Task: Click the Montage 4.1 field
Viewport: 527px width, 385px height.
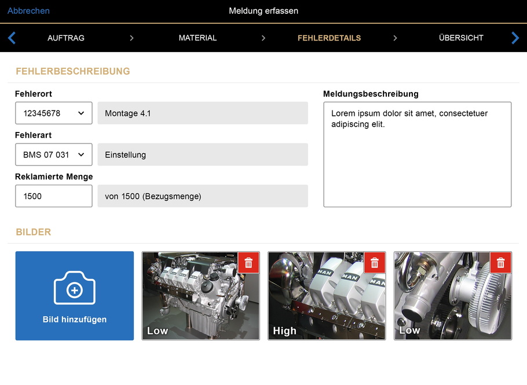Action: click(203, 113)
